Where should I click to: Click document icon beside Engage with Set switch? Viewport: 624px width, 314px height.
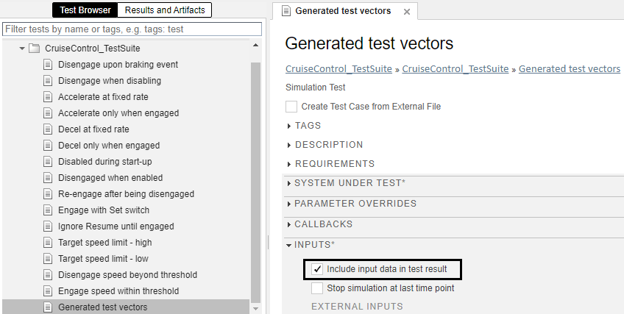pos(49,210)
